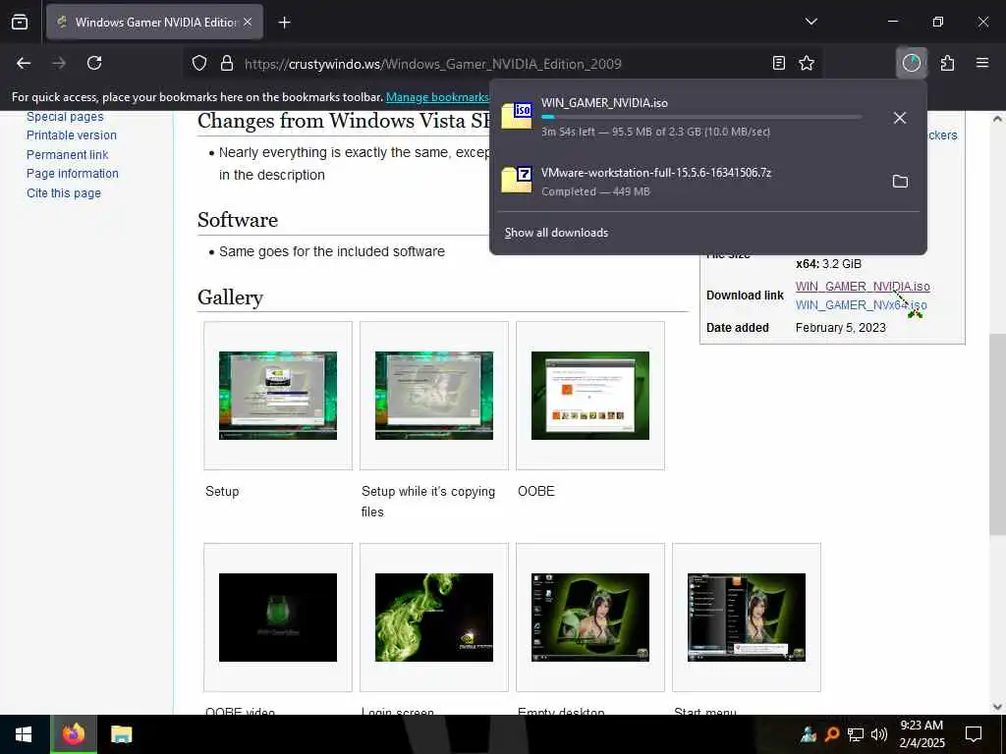The width and height of the screenshot is (1006, 754).
Task: Switch to Firefox in the taskbar
Action: coord(73,734)
